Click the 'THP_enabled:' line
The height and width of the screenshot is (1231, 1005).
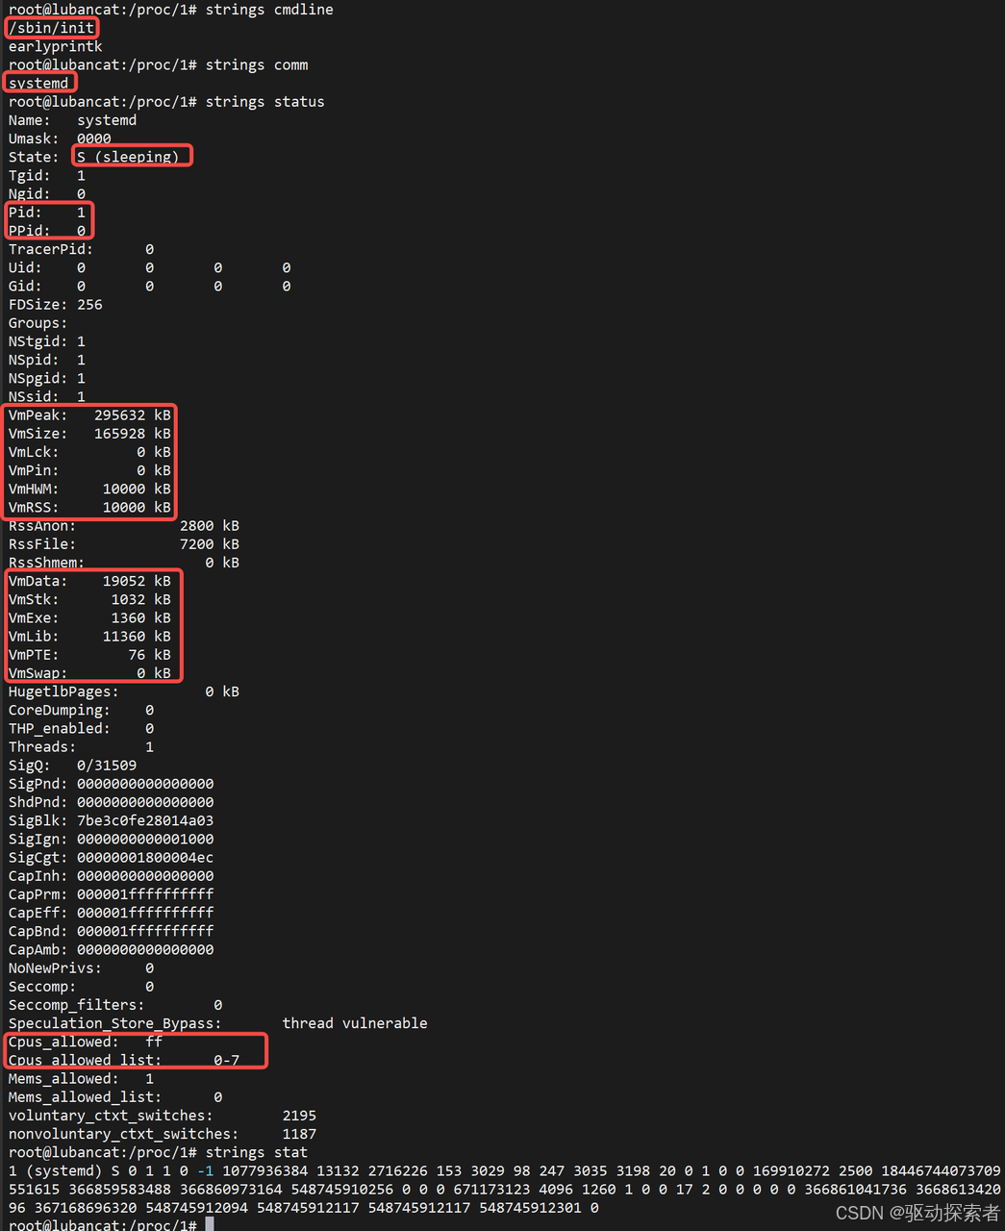(81, 728)
